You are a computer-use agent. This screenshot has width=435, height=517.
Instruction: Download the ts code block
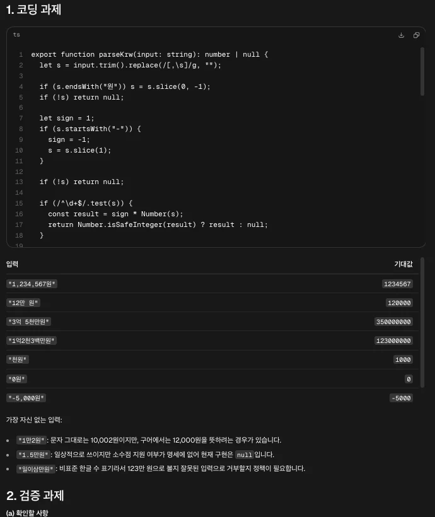tap(401, 35)
